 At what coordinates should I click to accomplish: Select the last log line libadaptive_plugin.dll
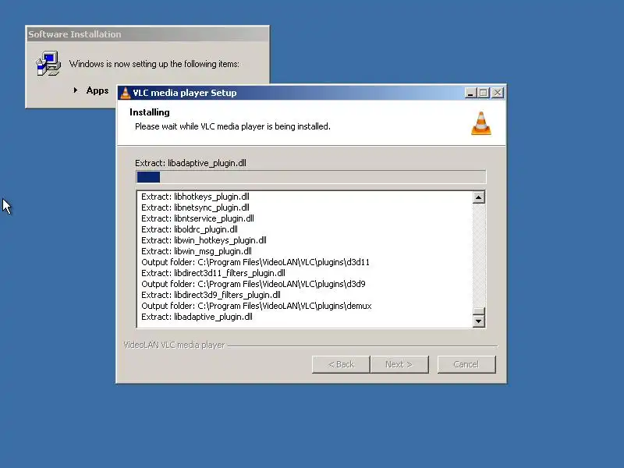(x=197, y=317)
